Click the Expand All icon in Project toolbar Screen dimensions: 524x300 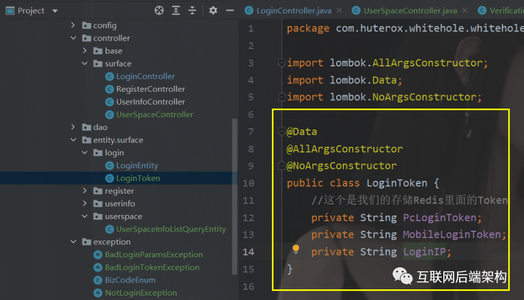click(x=176, y=11)
